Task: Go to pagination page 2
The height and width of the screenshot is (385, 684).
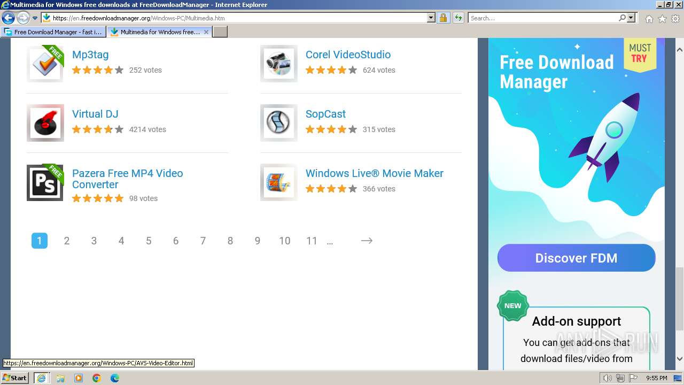Action: click(x=67, y=241)
